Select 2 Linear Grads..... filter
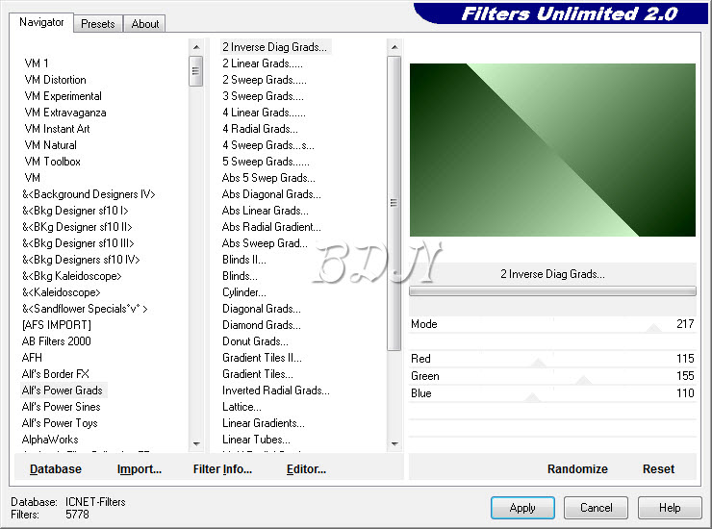The image size is (712, 529). (x=263, y=63)
